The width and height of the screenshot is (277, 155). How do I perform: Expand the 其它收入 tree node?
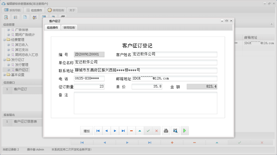point(8,45)
